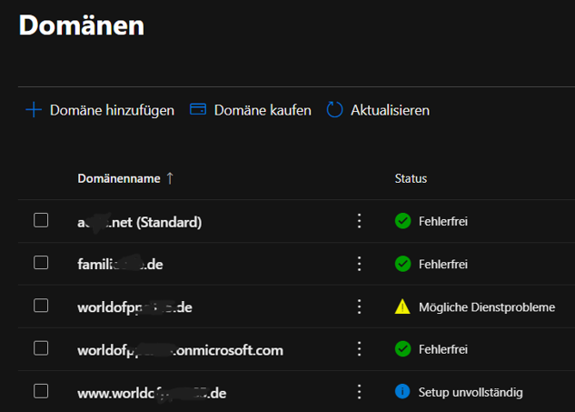Click the circular refresh icon for Aktualisieren
The height and width of the screenshot is (412, 575).
(334, 110)
